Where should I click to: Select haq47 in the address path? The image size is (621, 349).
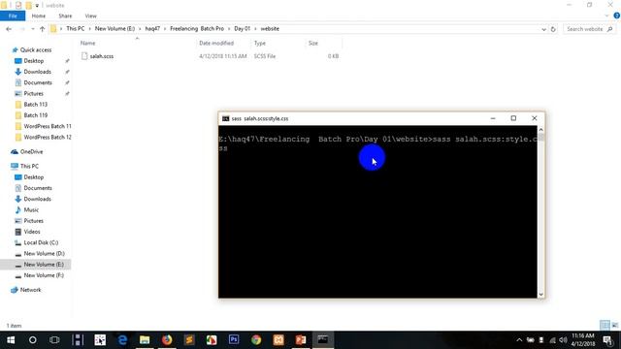pos(152,29)
